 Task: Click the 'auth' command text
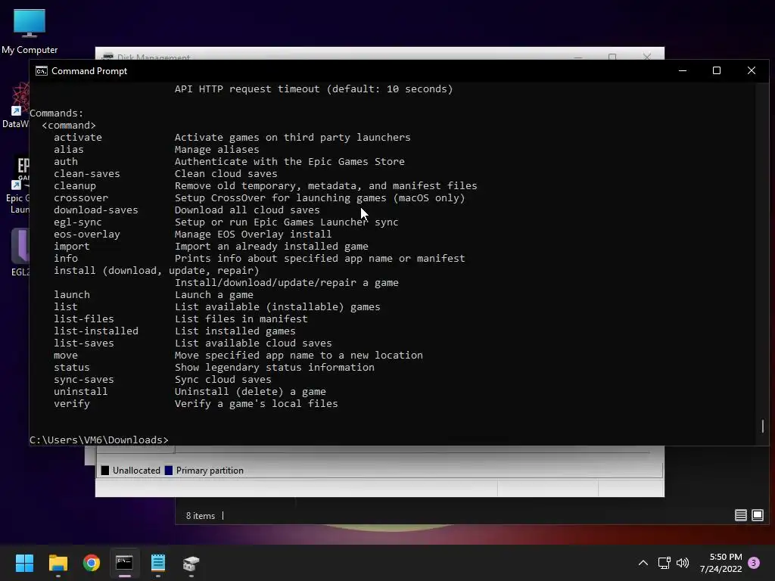click(66, 162)
